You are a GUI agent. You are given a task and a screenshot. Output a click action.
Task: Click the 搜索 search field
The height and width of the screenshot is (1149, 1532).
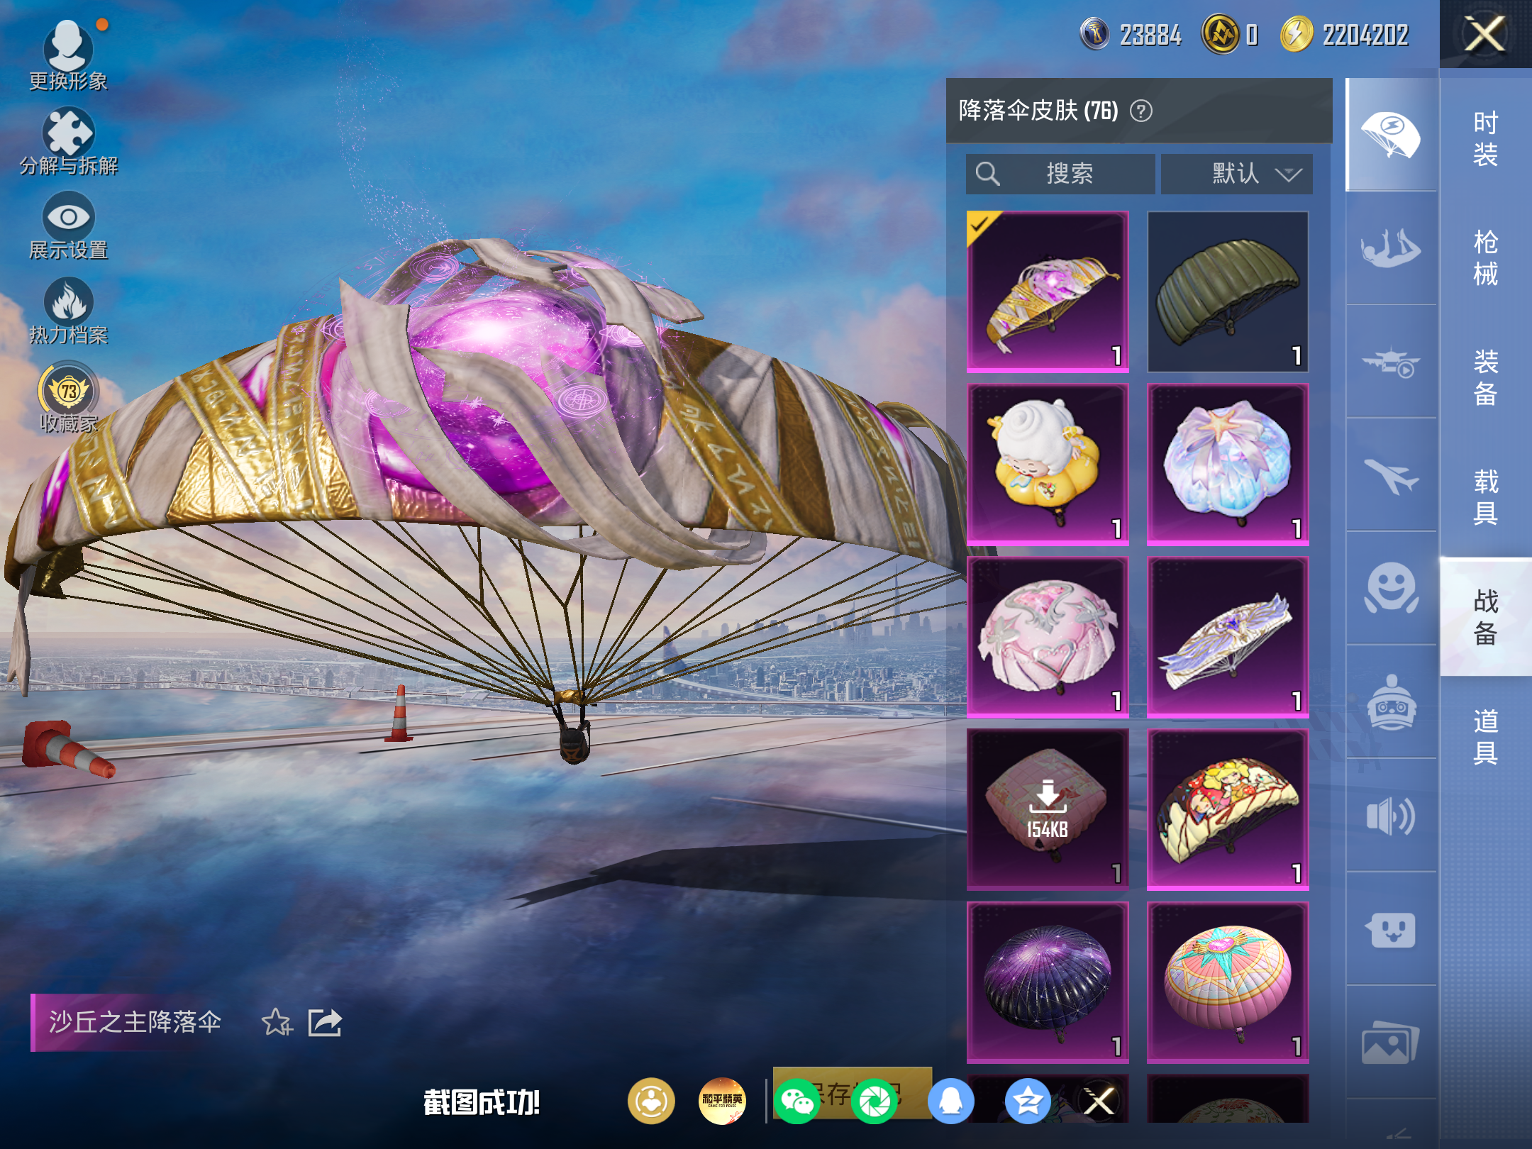(1060, 174)
